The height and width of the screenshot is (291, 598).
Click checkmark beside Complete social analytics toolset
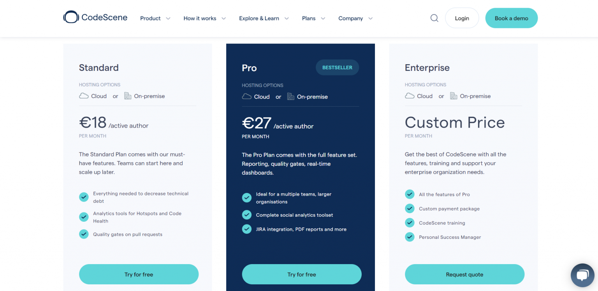(x=247, y=215)
